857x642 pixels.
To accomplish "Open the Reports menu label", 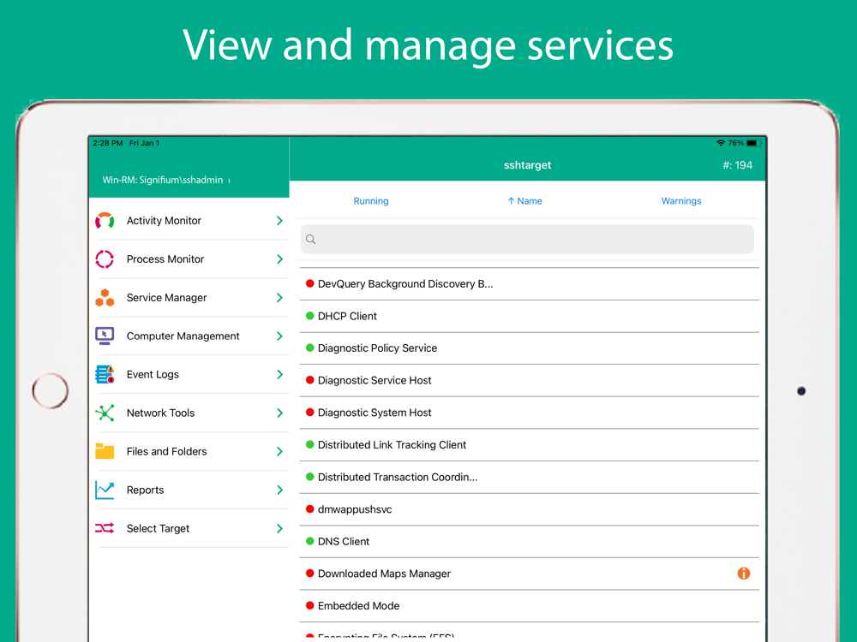I will (x=145, y=490).
